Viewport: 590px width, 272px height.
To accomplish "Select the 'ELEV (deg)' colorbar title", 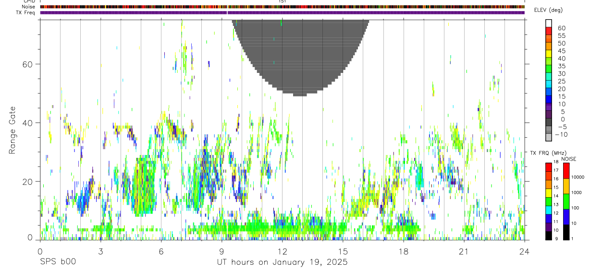I will tap(548, 10).
